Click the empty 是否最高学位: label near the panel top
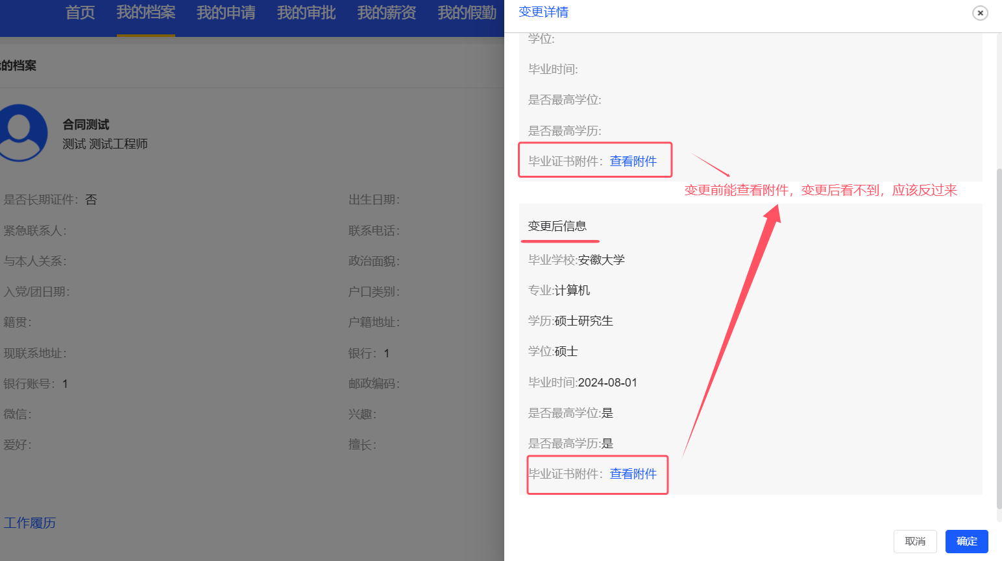Image resolution: width=1002 pixels, height=561 pixels. [565, 100]
